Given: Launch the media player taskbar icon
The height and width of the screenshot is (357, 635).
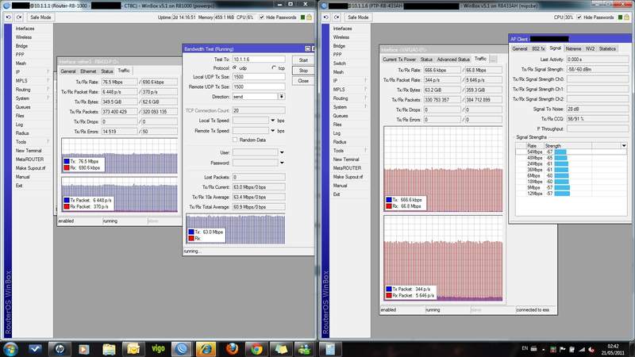Looking at the screenshot, I should click(x=84, y=349).
